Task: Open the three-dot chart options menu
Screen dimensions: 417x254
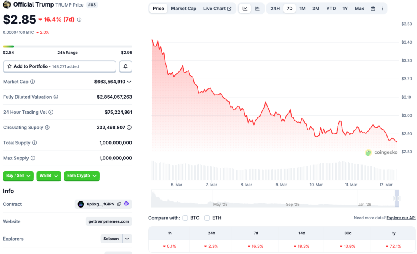Action: (382, 8)
